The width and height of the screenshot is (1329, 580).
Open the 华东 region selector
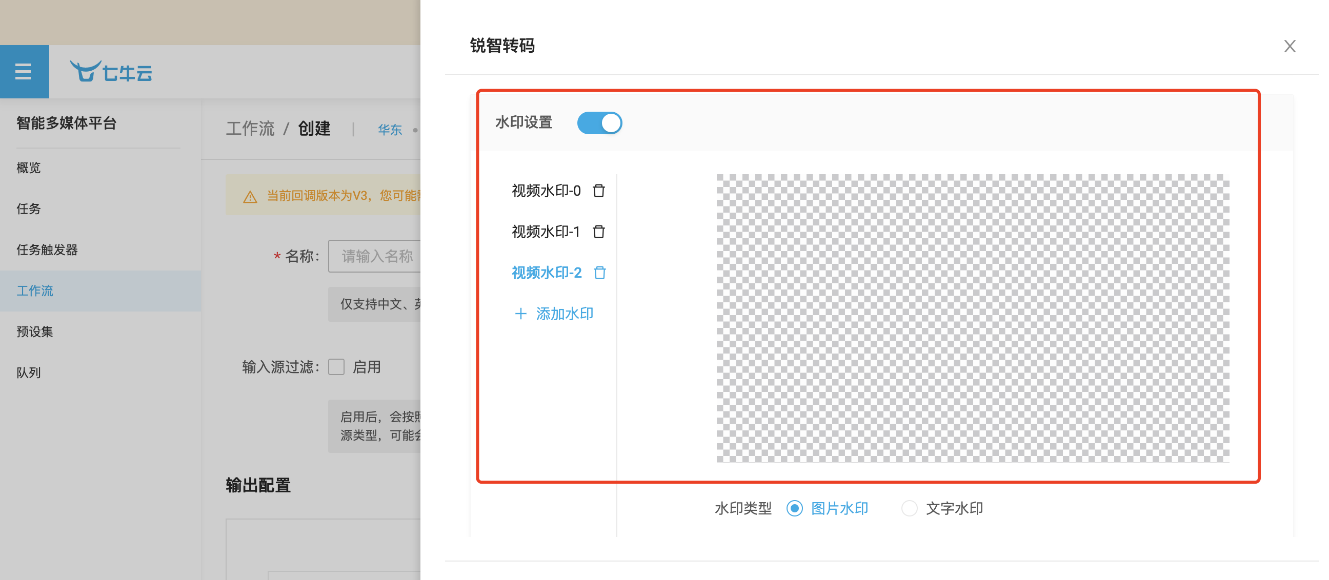point(390,130)
